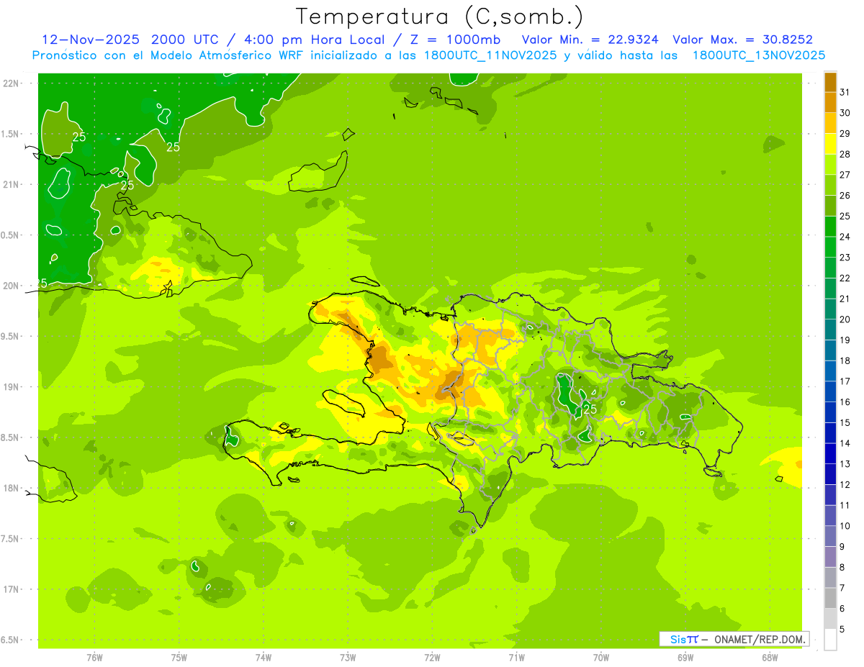Click the '7.5N' latitude axis label
This screenshot has width=864, height=667.
tap(11, 539)
